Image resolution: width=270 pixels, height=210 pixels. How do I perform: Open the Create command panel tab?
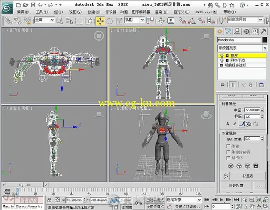pyautogui.click(x=220, y=32)
